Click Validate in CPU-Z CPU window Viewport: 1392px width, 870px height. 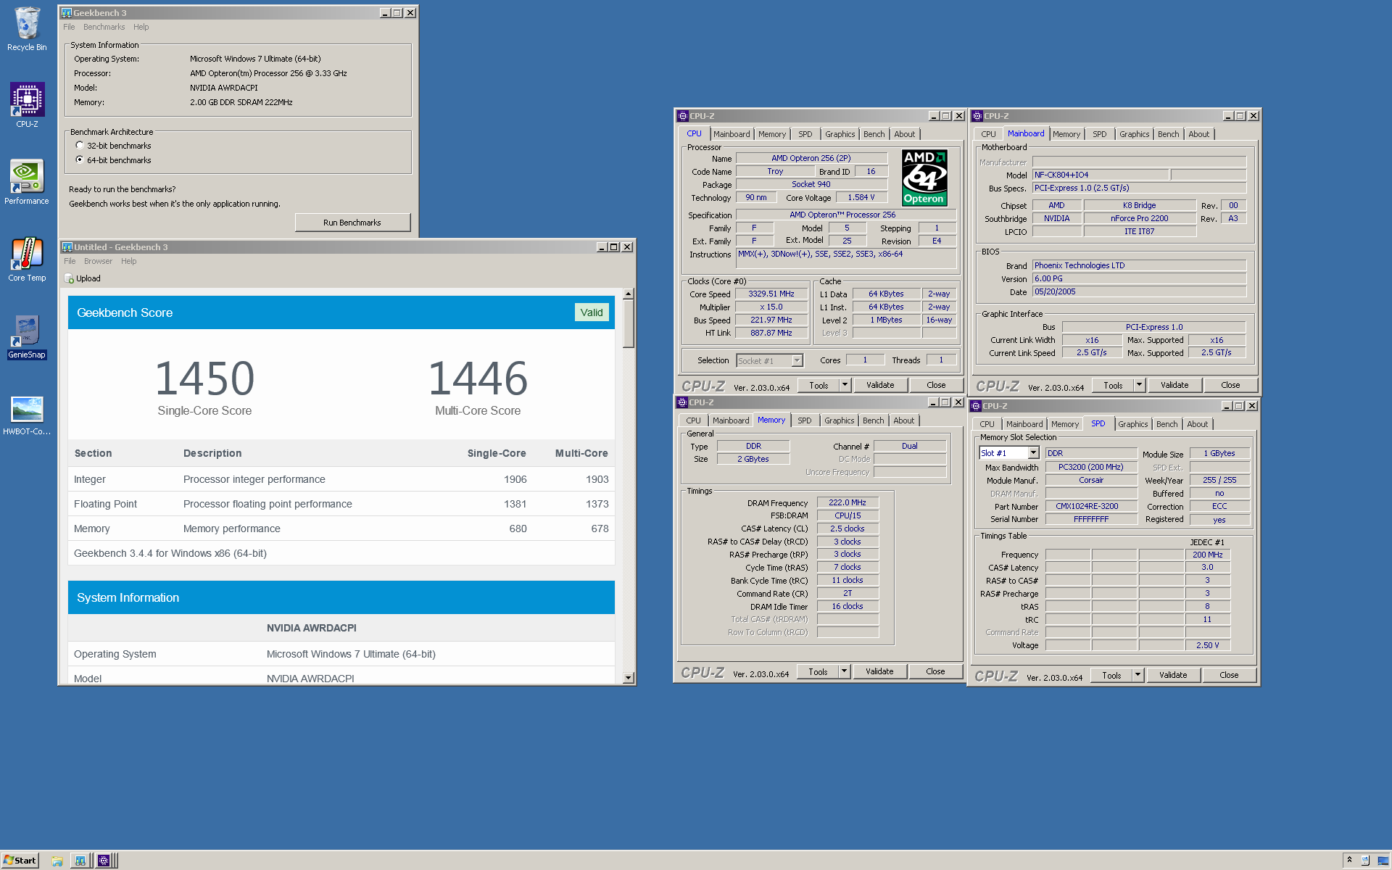(x=880, y=385)
